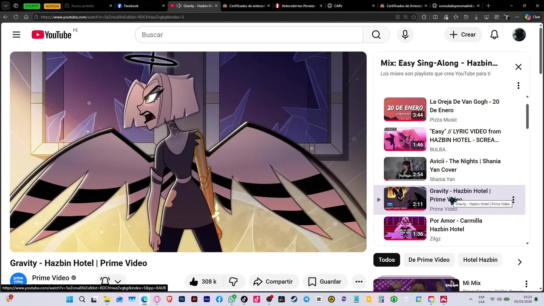Screen dimensions: 544x306
Task: Go to the YouTube home logo
Action: click(x=51, y=35)
